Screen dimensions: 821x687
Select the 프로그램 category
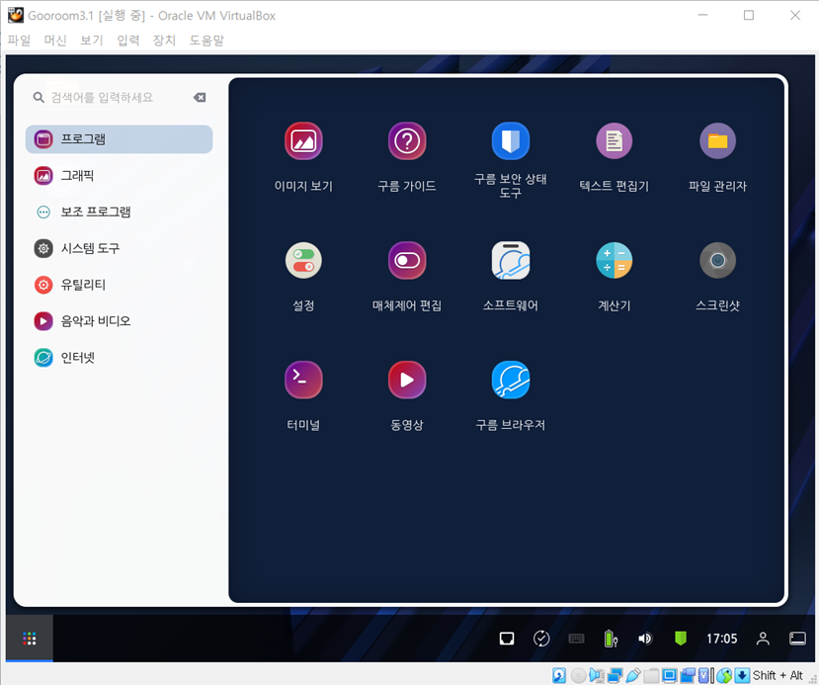point(120,139)
